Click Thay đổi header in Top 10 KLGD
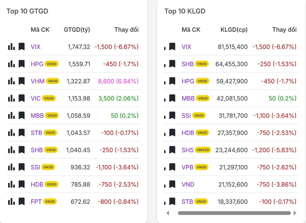This screenshot has height=223, width=306. coord(284,30)
